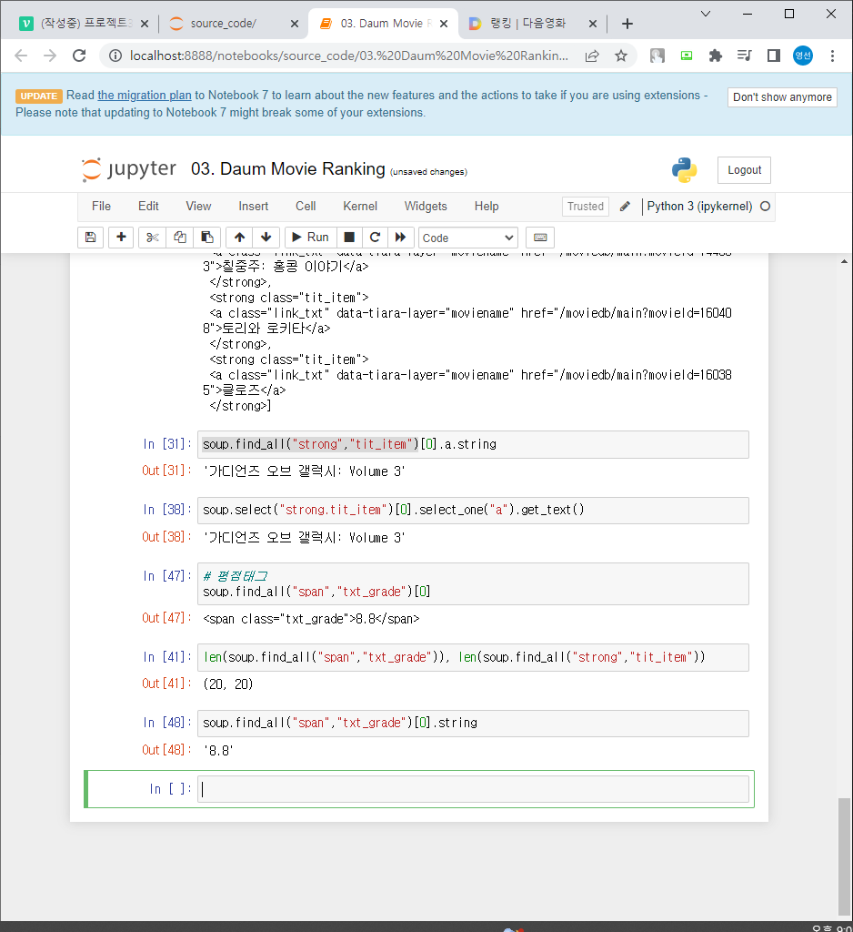Viewport: 853px width, 932px height.
Task: Close the 랭킹 | 다음영화 tab
Action: tap(593, 24)
